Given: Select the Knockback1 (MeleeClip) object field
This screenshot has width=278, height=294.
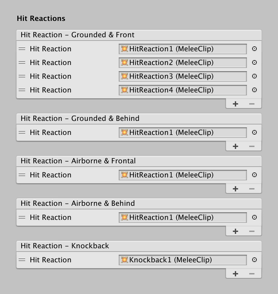Looking at the screenshot, I should point(183,260).
